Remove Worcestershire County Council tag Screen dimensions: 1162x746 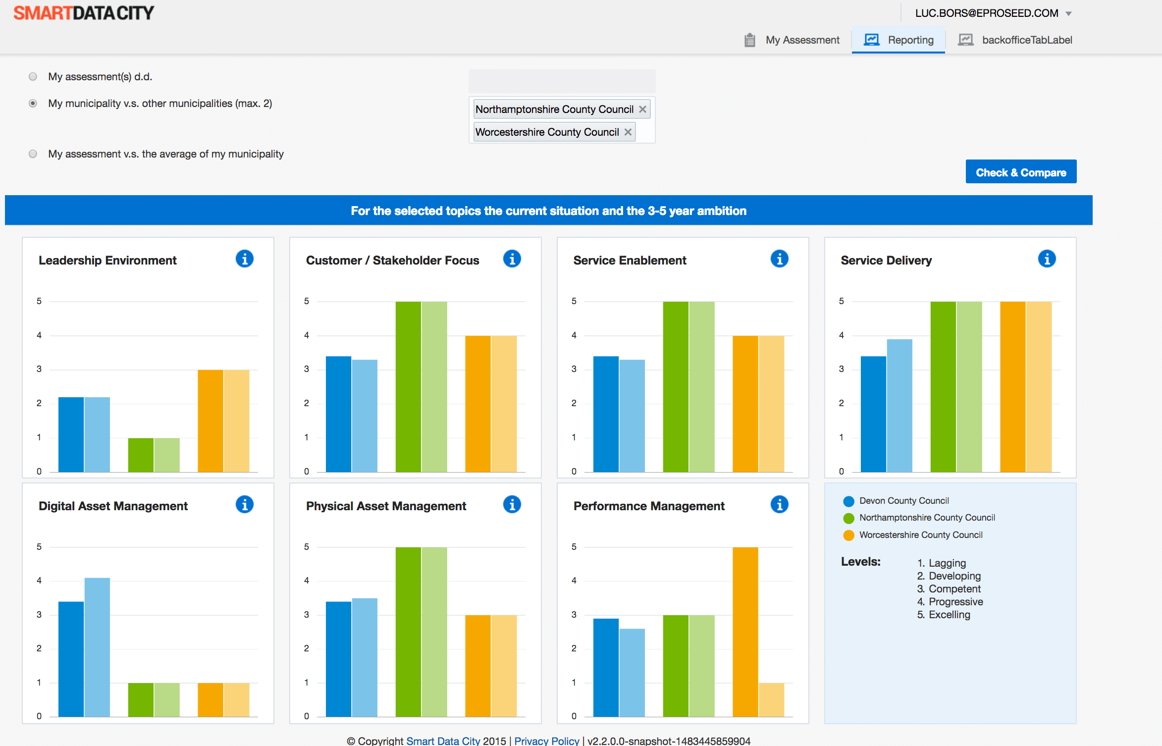point(628,132)
